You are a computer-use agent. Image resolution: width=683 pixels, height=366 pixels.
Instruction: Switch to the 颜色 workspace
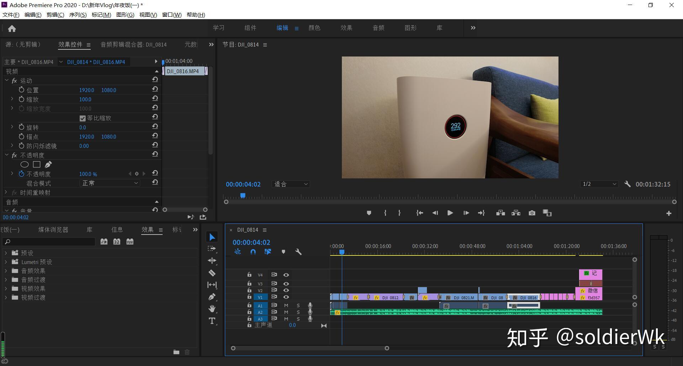pyautogui.click(x=314, y=28)
